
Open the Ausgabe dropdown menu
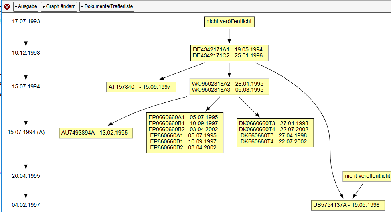26,6
